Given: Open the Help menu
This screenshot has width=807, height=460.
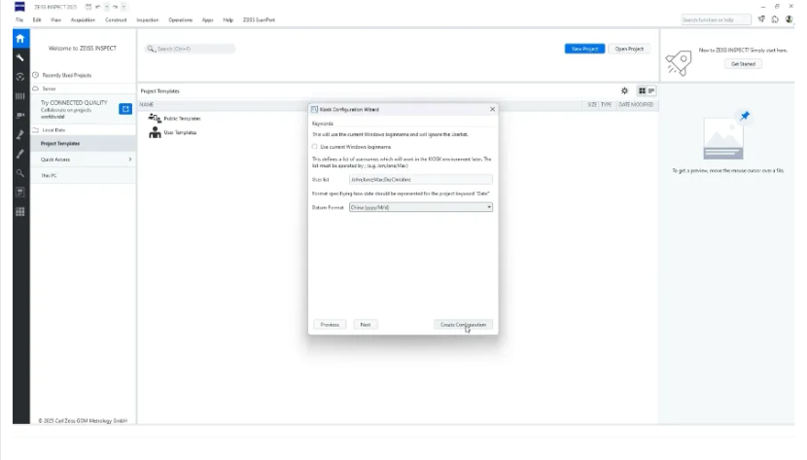Looking at the screenshot, I should click(x=228, y=20).
